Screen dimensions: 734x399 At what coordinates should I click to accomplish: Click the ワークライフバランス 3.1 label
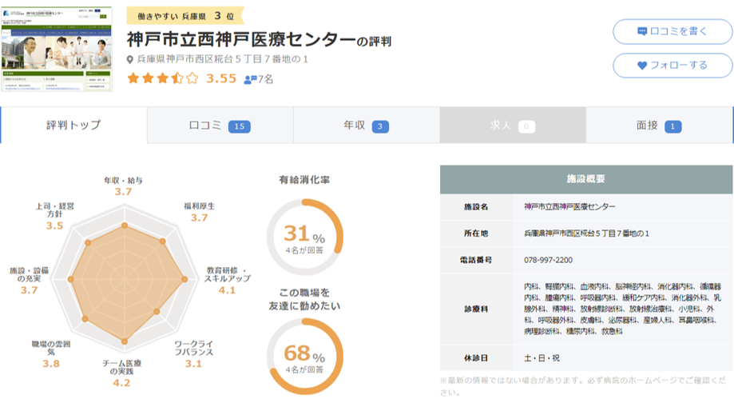193,354
